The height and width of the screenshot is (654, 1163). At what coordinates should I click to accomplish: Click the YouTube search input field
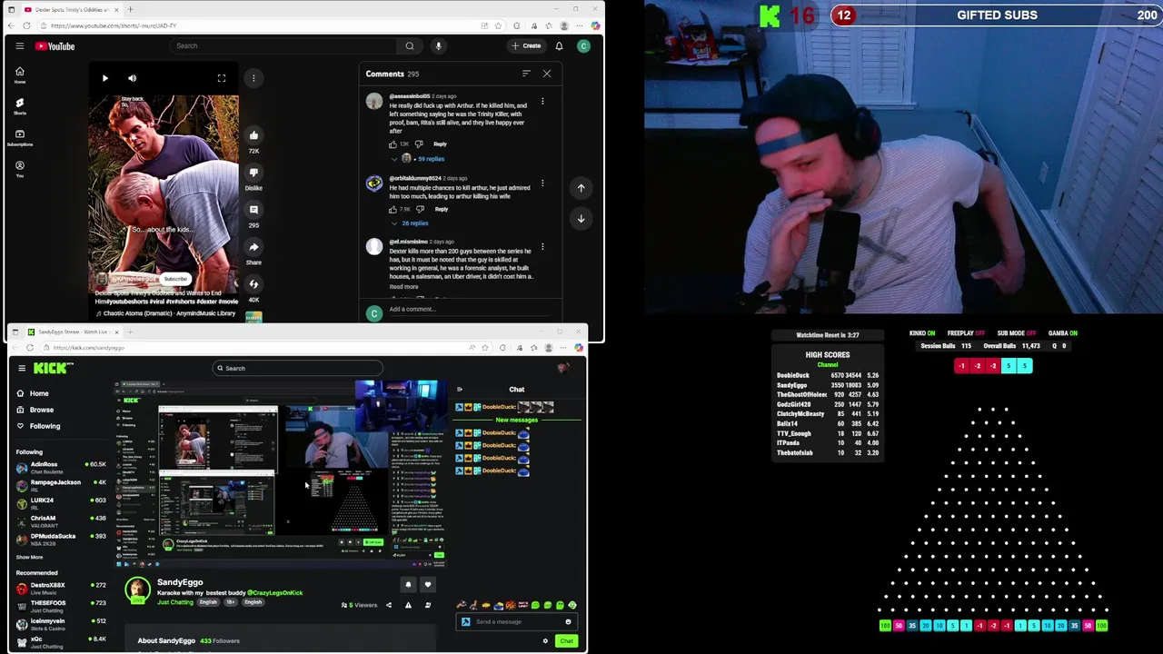283,45
